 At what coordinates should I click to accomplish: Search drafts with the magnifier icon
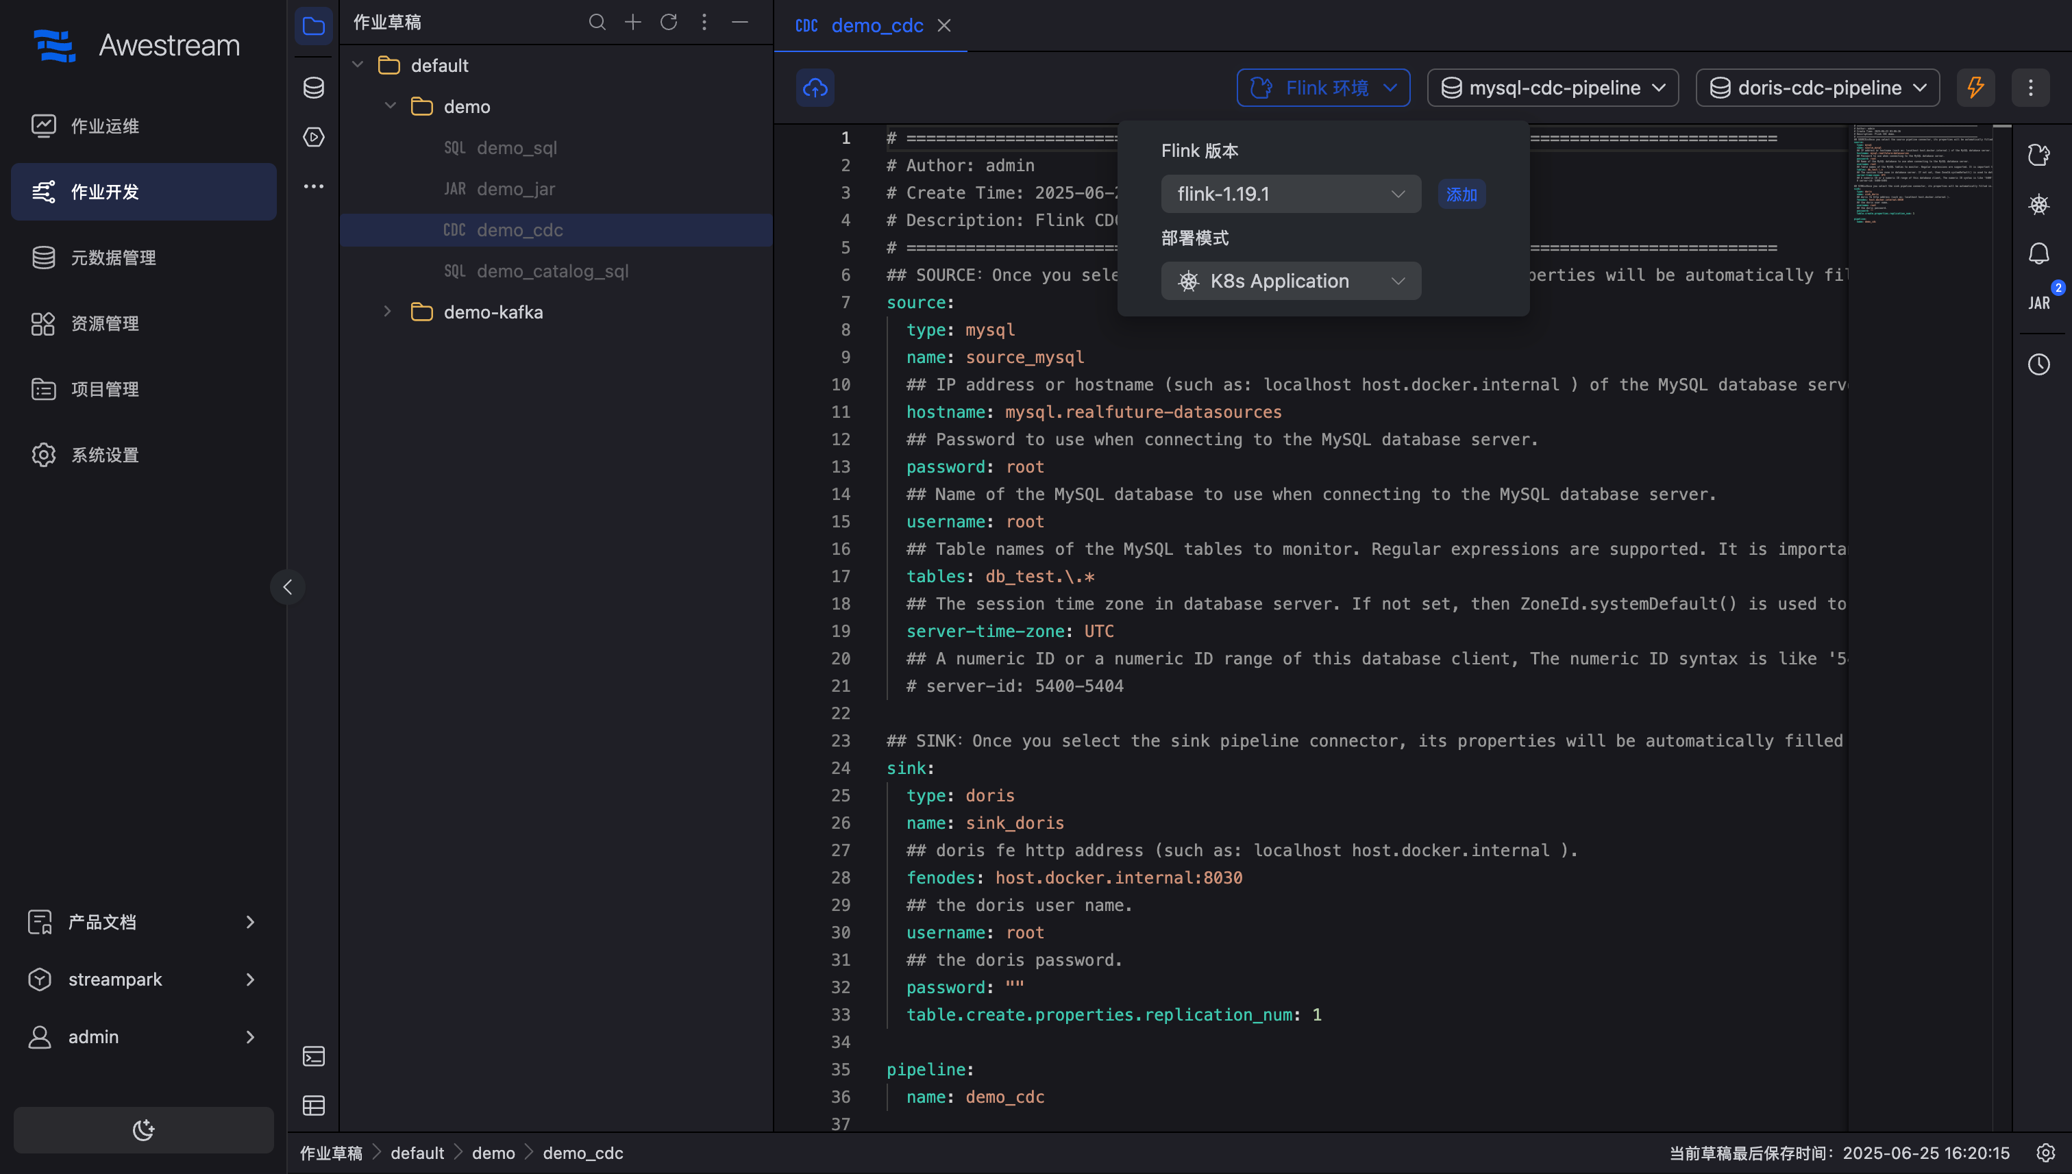tap(597, 22)
